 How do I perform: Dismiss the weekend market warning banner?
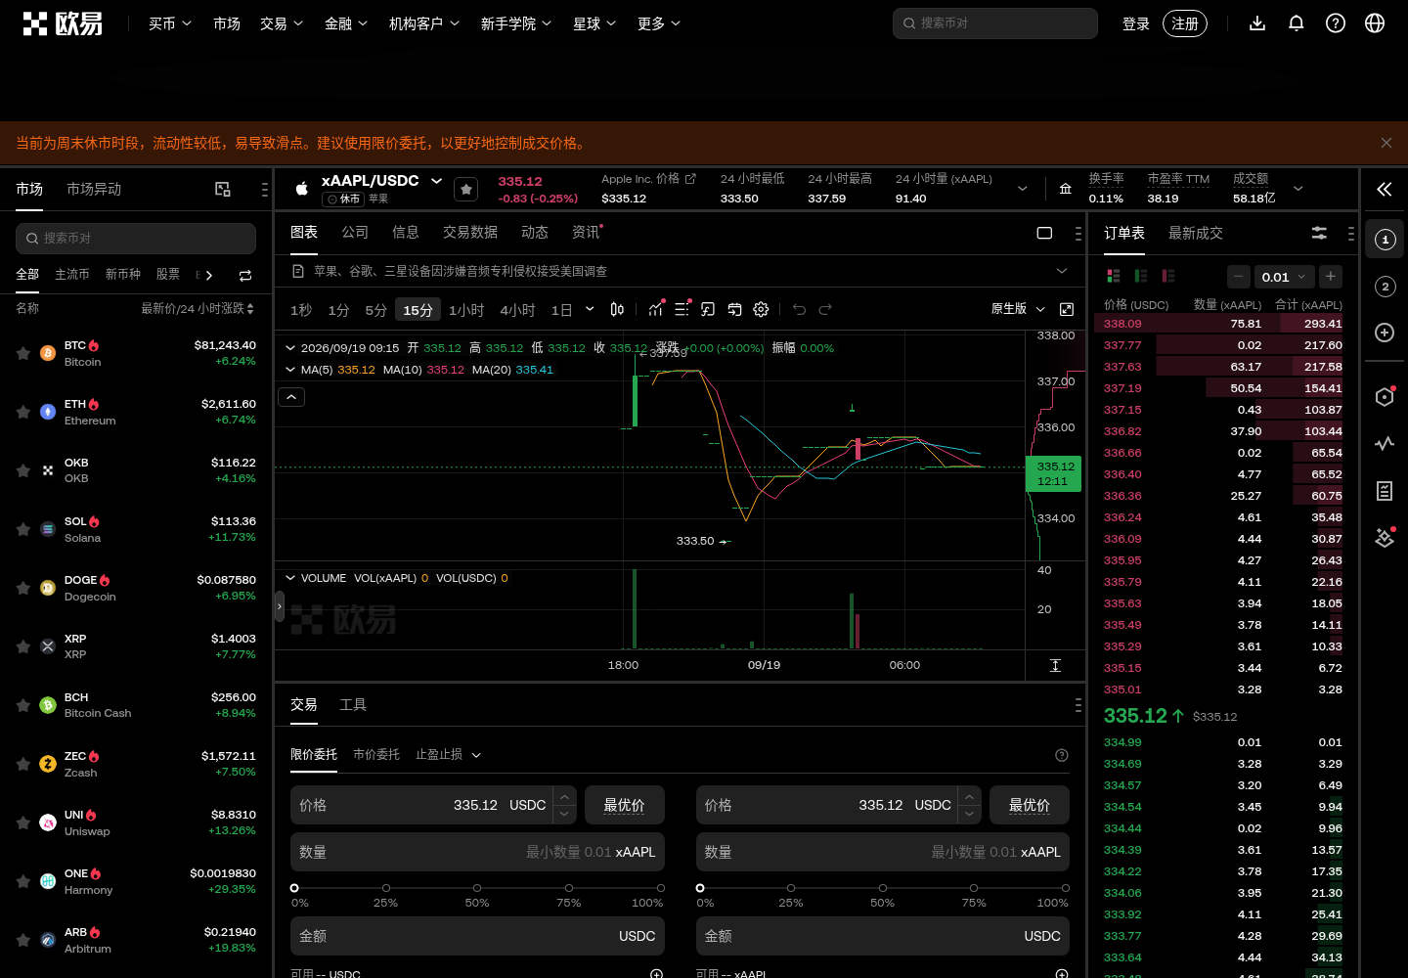pyautogui.click(x=1386, y=143)
